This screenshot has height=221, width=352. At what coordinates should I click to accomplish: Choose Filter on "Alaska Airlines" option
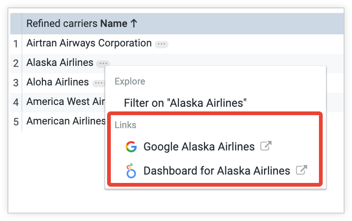[184, 103]
